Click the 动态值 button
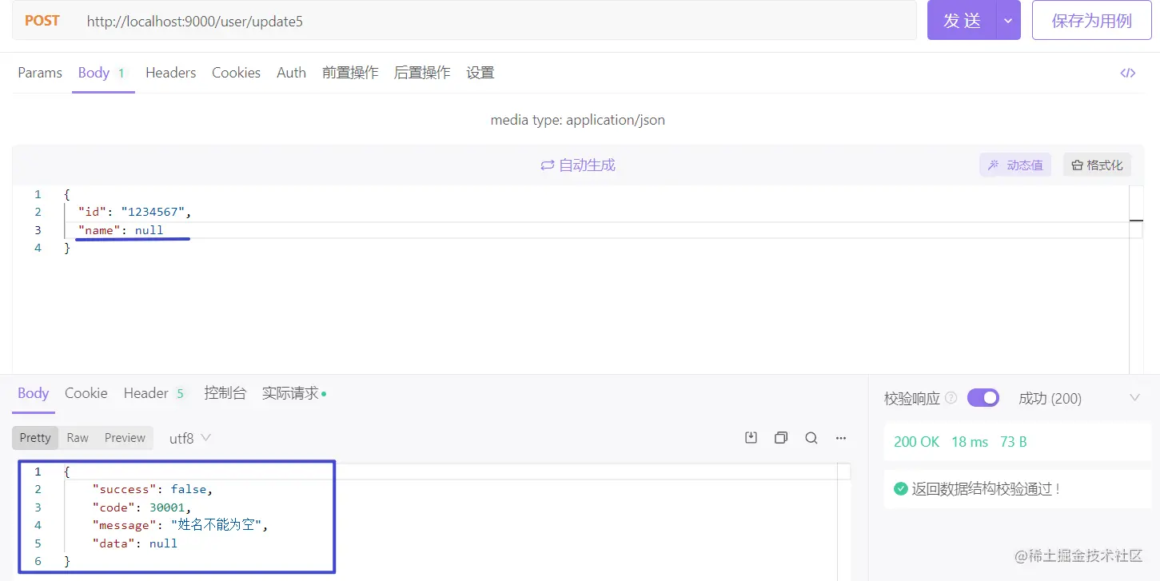The height and width of the screenshot is (581, 1160). coord(1015,165)
